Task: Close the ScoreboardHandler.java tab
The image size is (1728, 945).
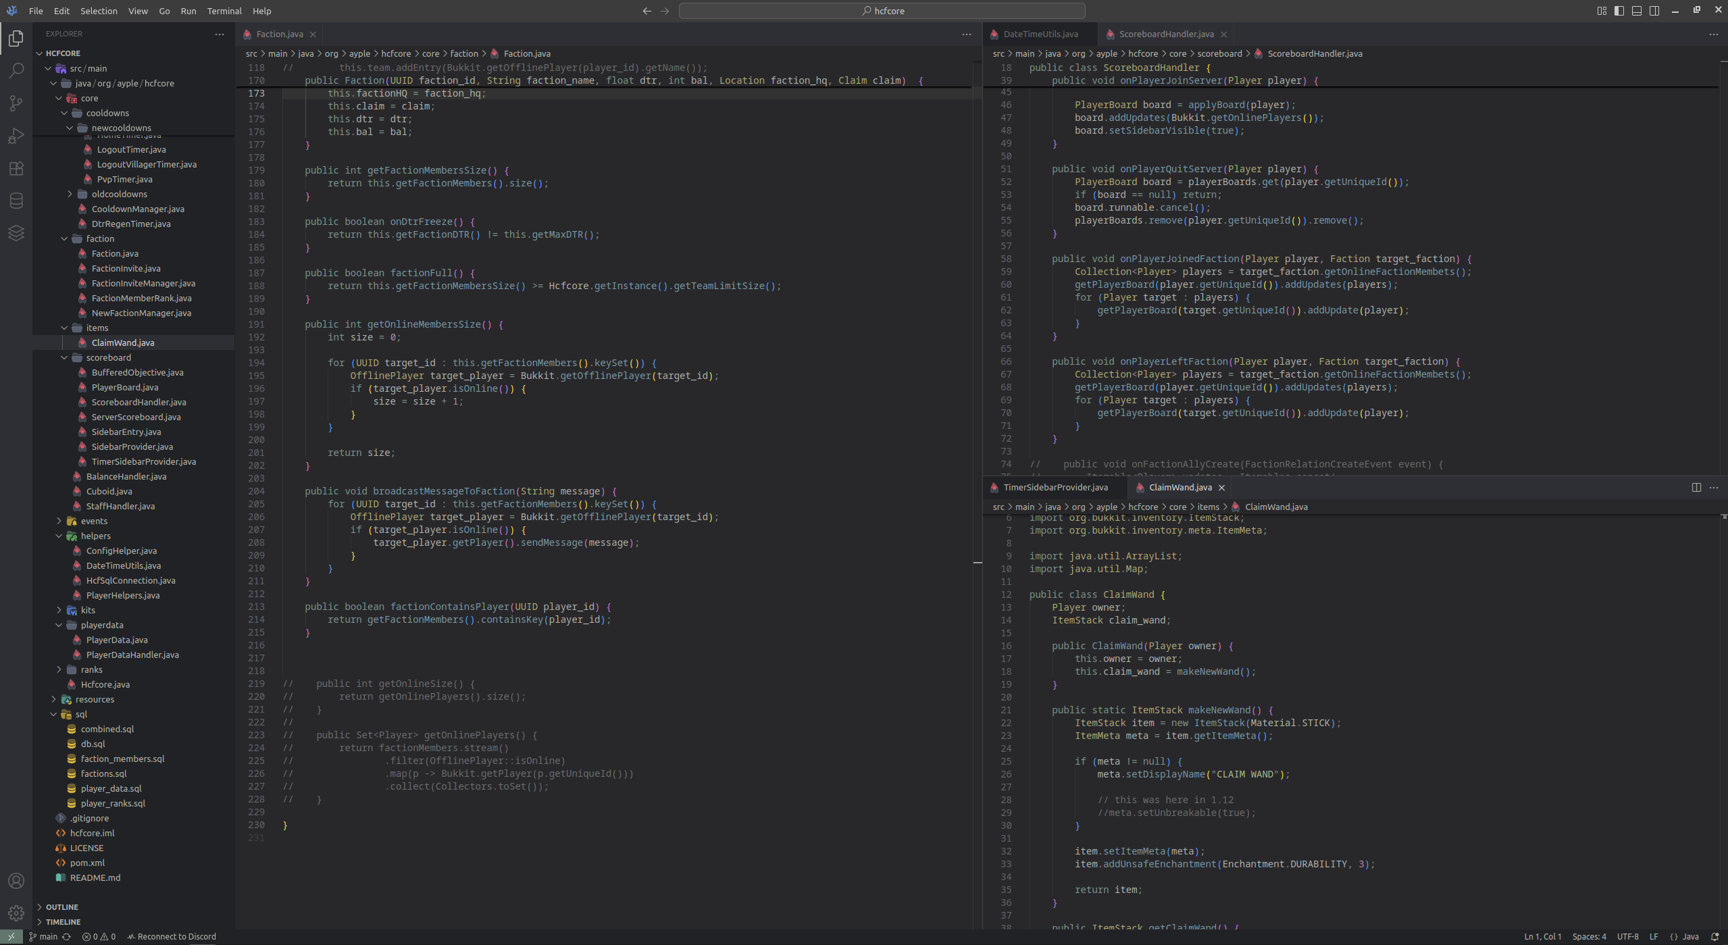Action: click(1223, 34)
